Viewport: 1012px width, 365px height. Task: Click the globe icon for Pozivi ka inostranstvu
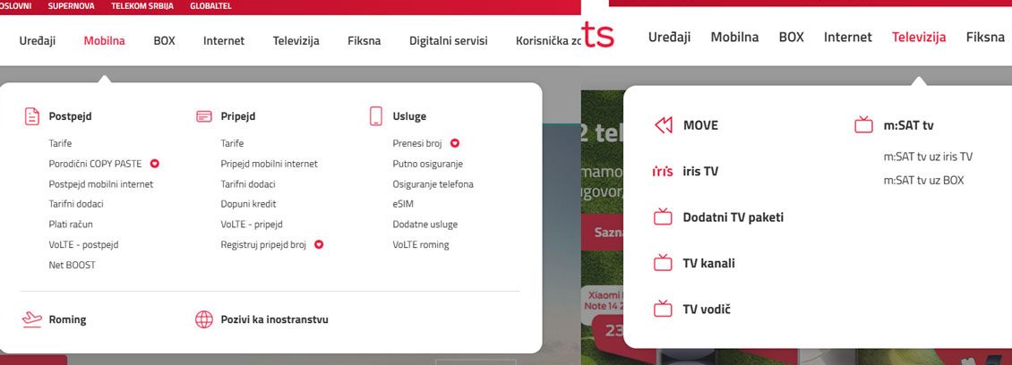click(x=204, y=319)
